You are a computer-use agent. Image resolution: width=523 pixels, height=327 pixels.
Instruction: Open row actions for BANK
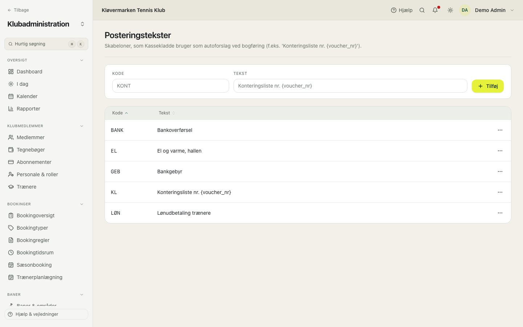tap(500, 130)
